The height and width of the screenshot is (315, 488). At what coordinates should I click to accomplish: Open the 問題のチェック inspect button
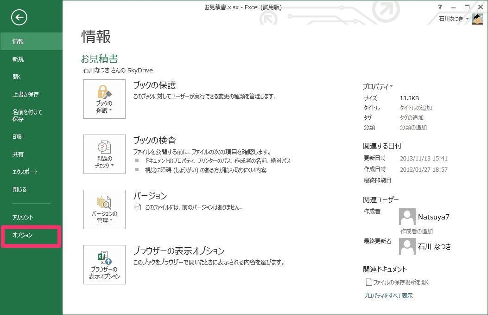click(104, 154)
